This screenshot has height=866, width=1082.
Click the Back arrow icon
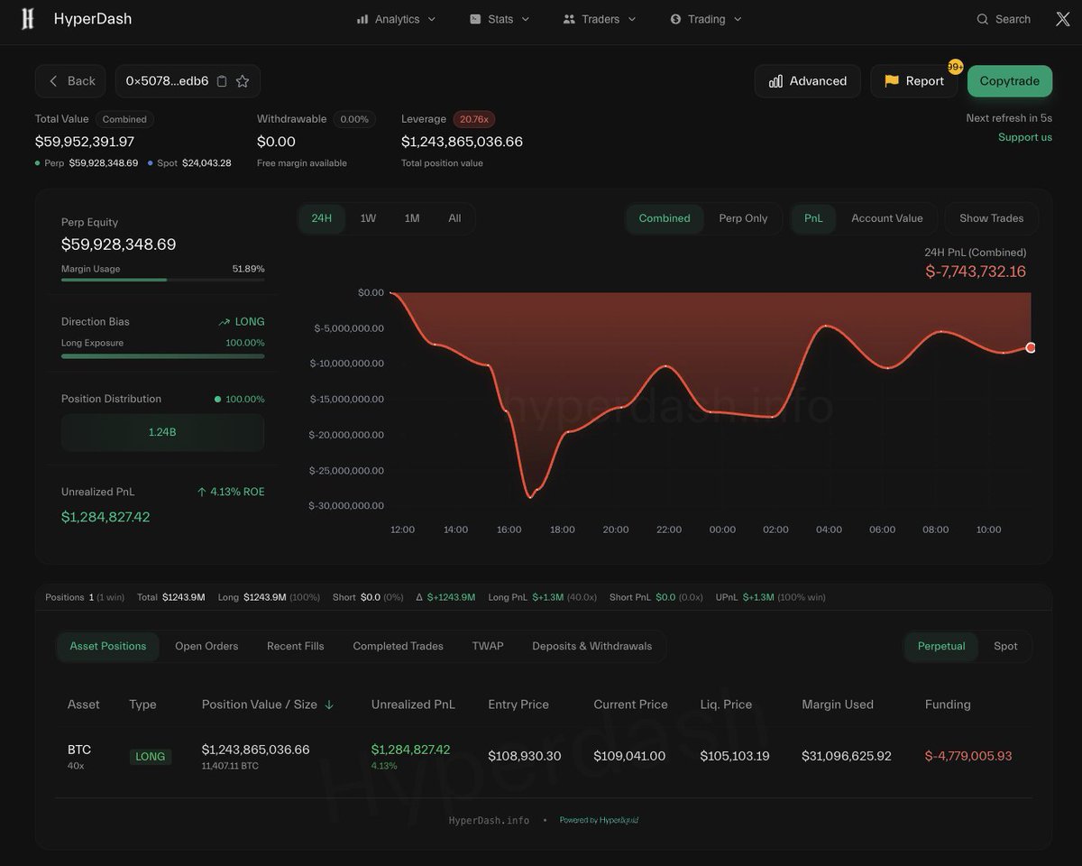tap(53, 81)
